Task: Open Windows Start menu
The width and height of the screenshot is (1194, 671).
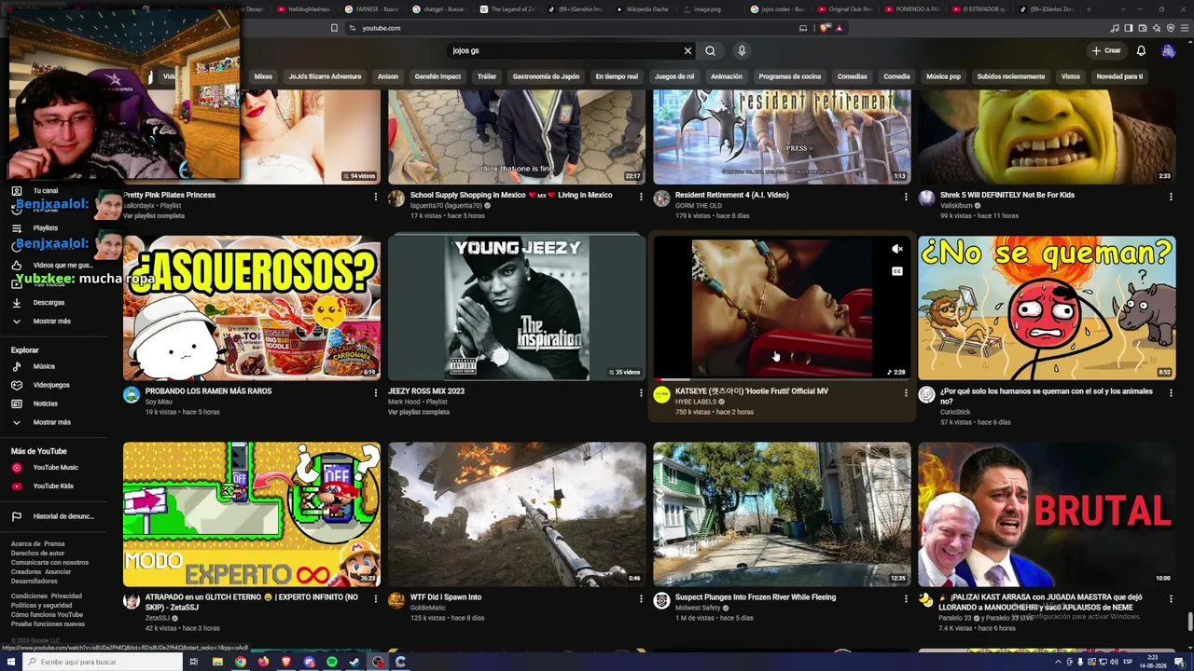Action: tap(13, 662)
